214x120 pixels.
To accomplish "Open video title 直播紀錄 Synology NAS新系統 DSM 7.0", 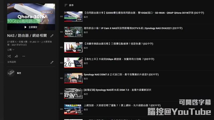I will pos(117,90).
